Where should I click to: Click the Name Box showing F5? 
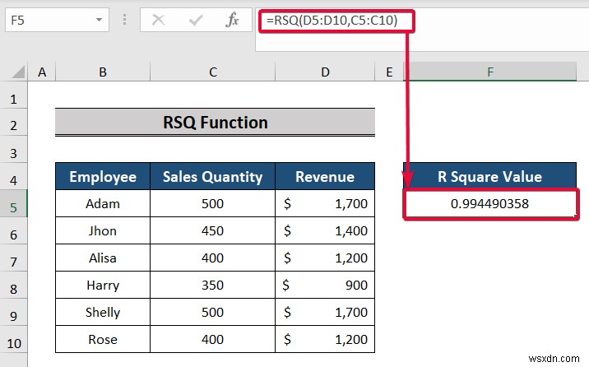coord(57,20)
